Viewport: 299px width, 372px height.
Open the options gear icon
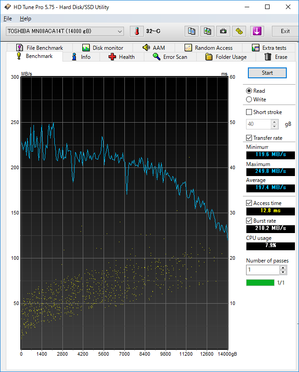pos(239,31)
